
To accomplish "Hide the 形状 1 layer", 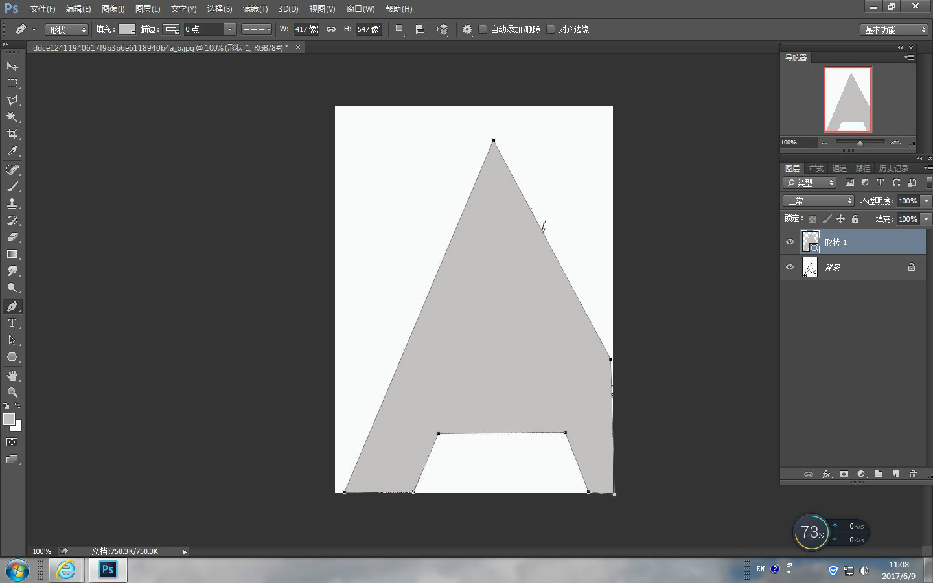I will pyautogui.click(x=790, y=242).
